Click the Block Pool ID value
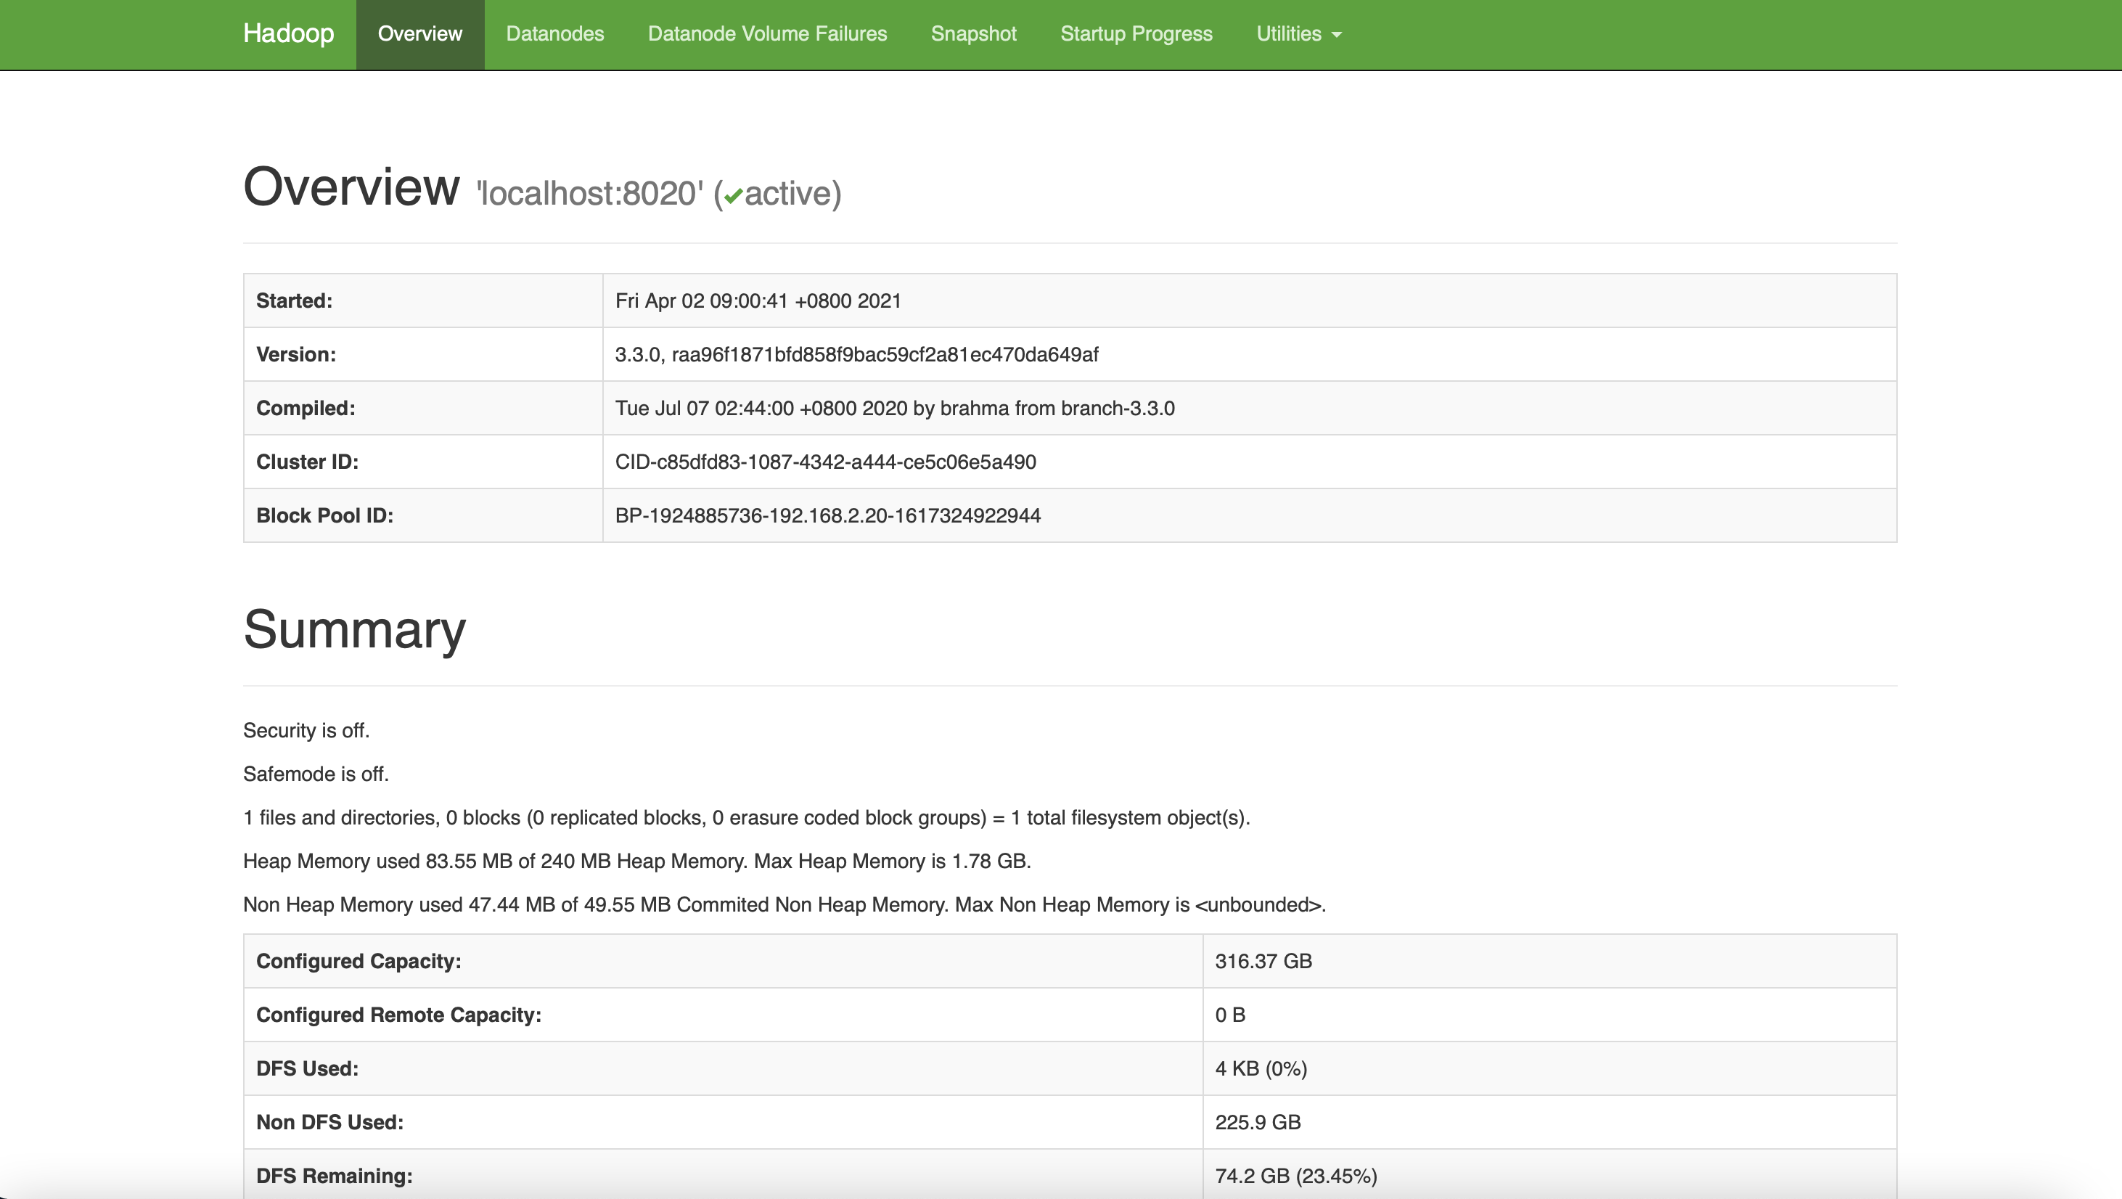Image resolution: width=2122 pixels, height=1199 pixels. coord(828,515)
